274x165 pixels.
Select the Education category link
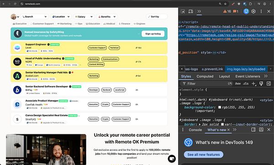[93, 24]
